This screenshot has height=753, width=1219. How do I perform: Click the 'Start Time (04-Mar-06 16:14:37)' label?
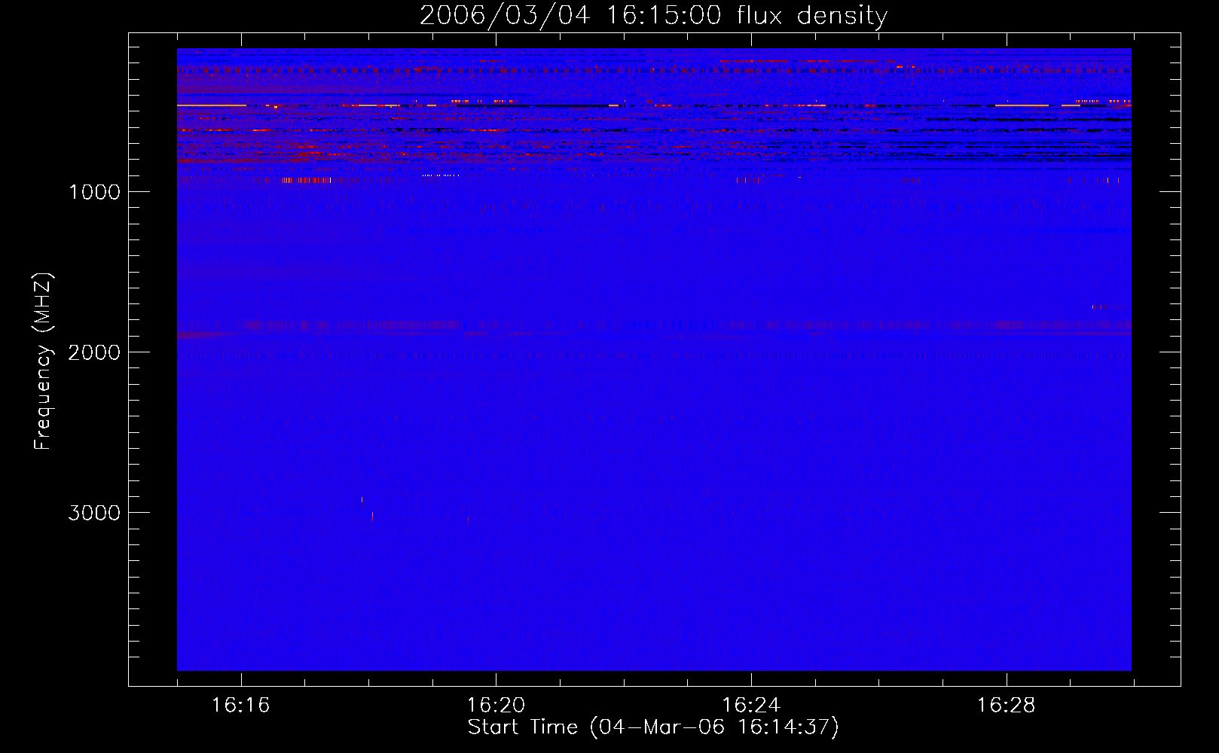pos(653,727)
